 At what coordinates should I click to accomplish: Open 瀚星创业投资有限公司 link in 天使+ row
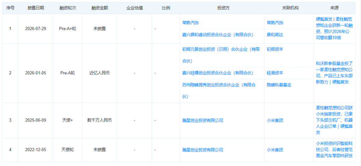tap(203, 120)
